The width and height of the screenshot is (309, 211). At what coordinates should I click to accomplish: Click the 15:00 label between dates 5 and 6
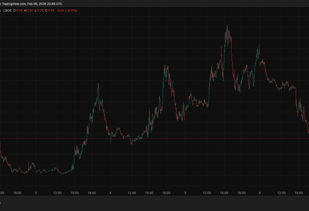[x=225, y=193]
